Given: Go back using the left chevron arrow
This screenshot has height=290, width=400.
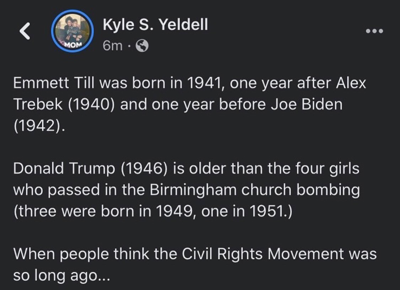Looking at the screenshot, I should 25,31.
